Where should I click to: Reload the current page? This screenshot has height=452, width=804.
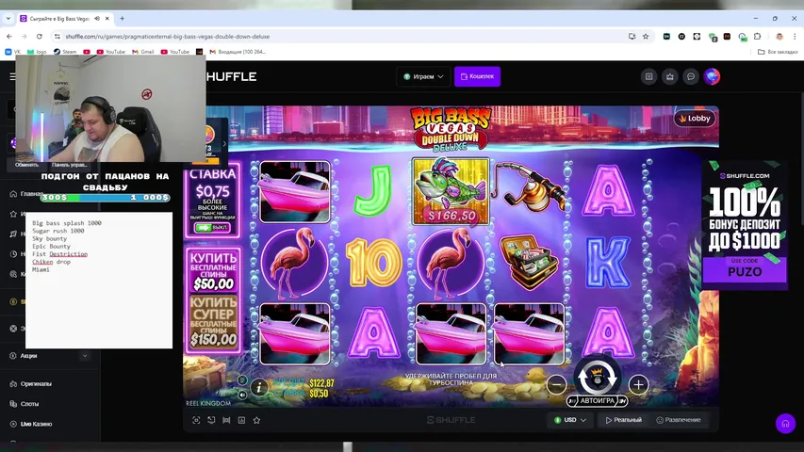tap(39, 37)
